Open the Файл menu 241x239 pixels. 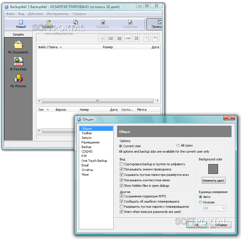[10, 14]
